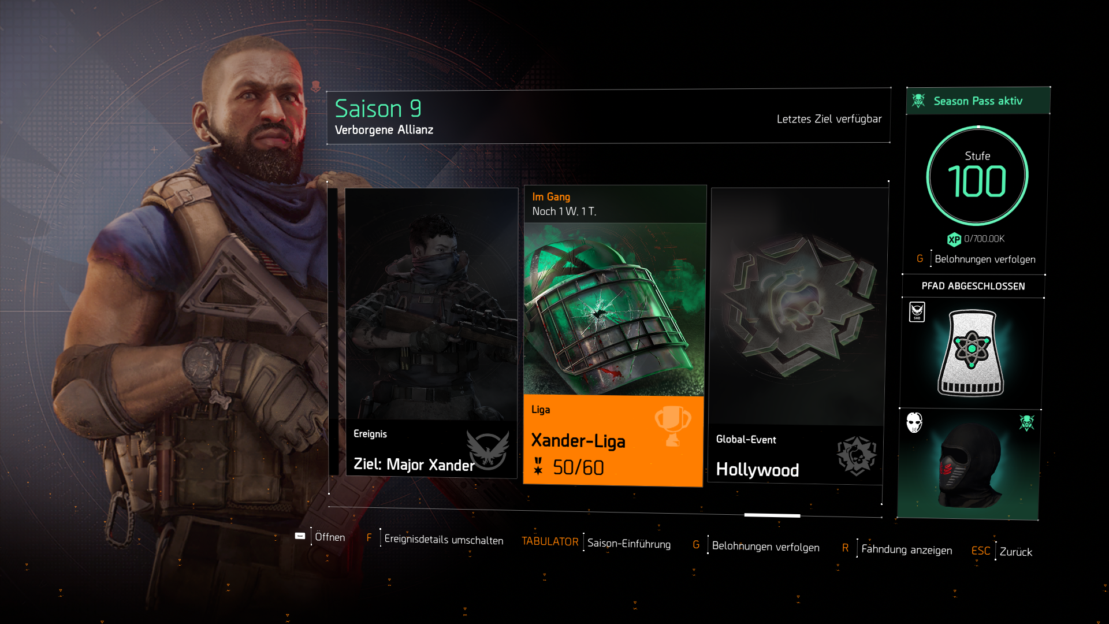The height and width of the screenshot is (624, 1109).
Task: Open the Hollywood Global-Event card
Action: [797, 336]
